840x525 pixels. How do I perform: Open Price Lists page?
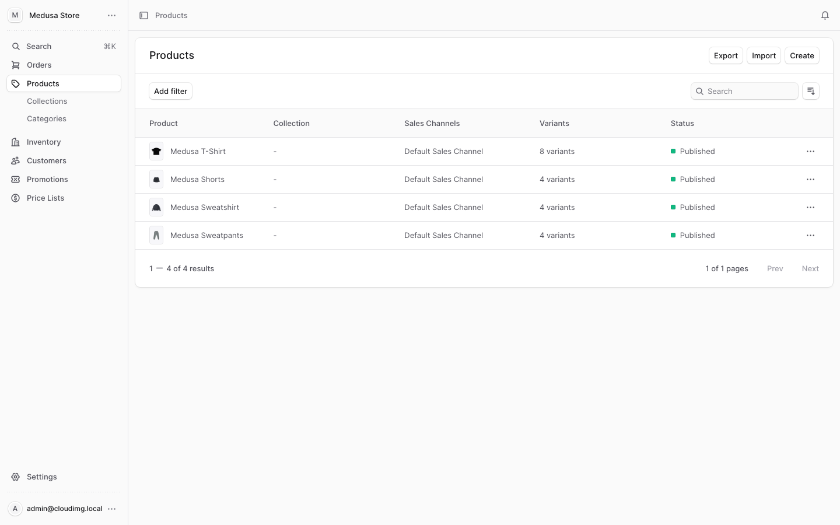(64, 198)
